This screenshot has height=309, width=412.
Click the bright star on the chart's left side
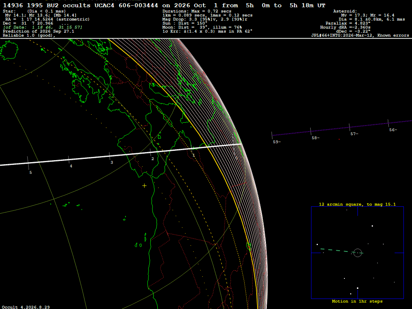point(317,245)
